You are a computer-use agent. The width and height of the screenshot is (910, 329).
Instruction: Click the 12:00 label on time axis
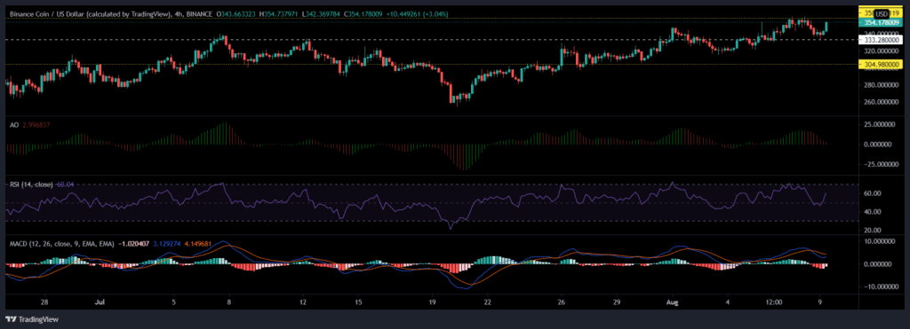(774, 302)
